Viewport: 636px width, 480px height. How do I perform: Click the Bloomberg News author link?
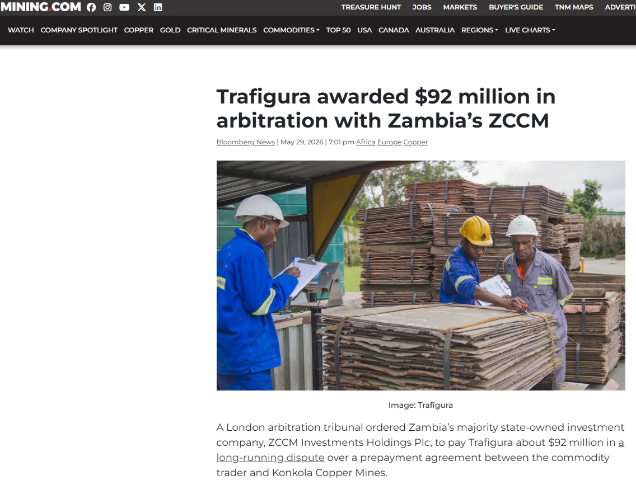(x=245, y=142)
